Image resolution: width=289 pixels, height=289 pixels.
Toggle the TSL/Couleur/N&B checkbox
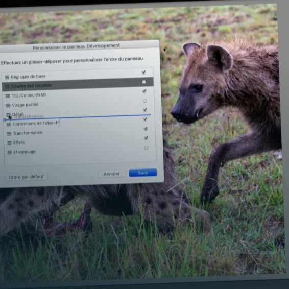144,91
